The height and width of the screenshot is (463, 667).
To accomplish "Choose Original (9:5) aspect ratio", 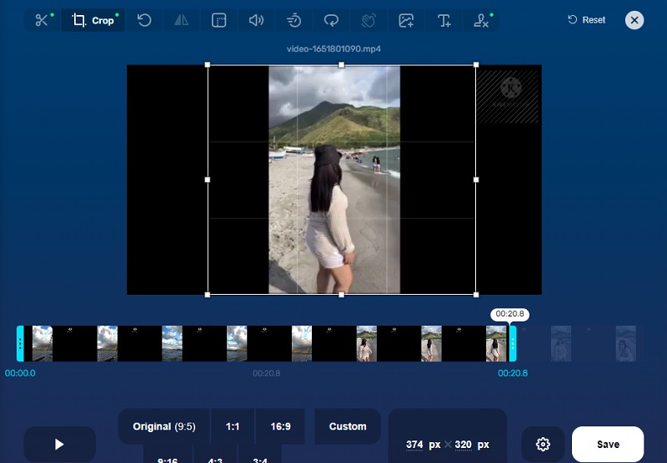I will tap(164, 426).
